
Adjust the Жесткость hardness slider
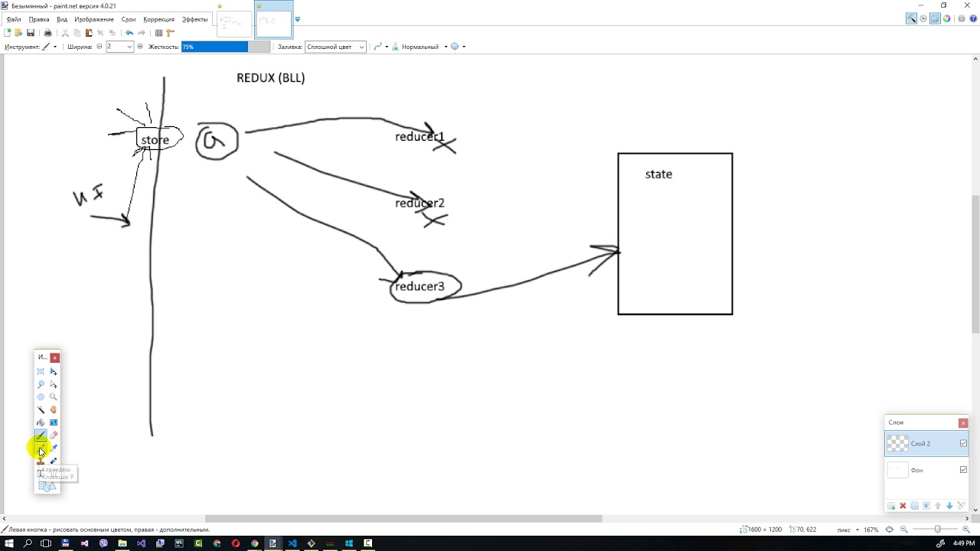click(226, 47)
